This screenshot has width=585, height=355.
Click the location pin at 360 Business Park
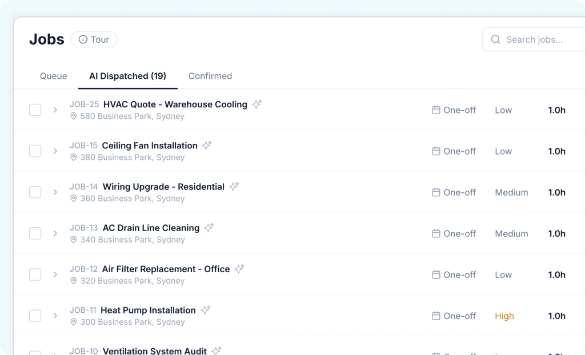(74, 199)
